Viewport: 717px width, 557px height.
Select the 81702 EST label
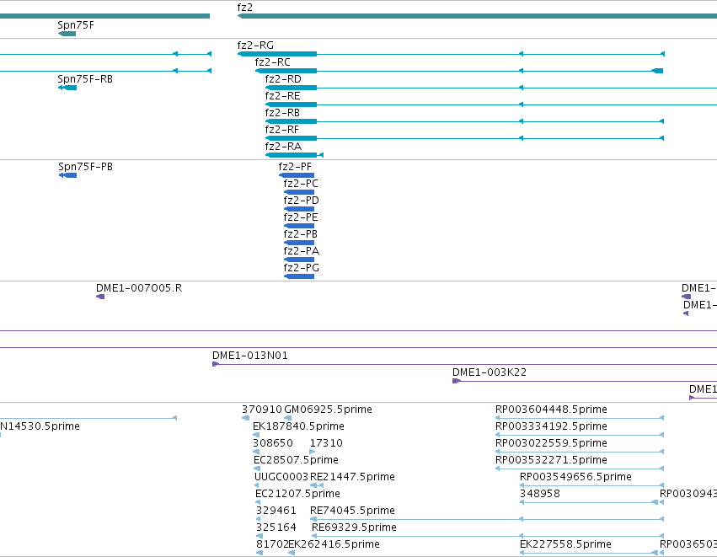point(272,545)
